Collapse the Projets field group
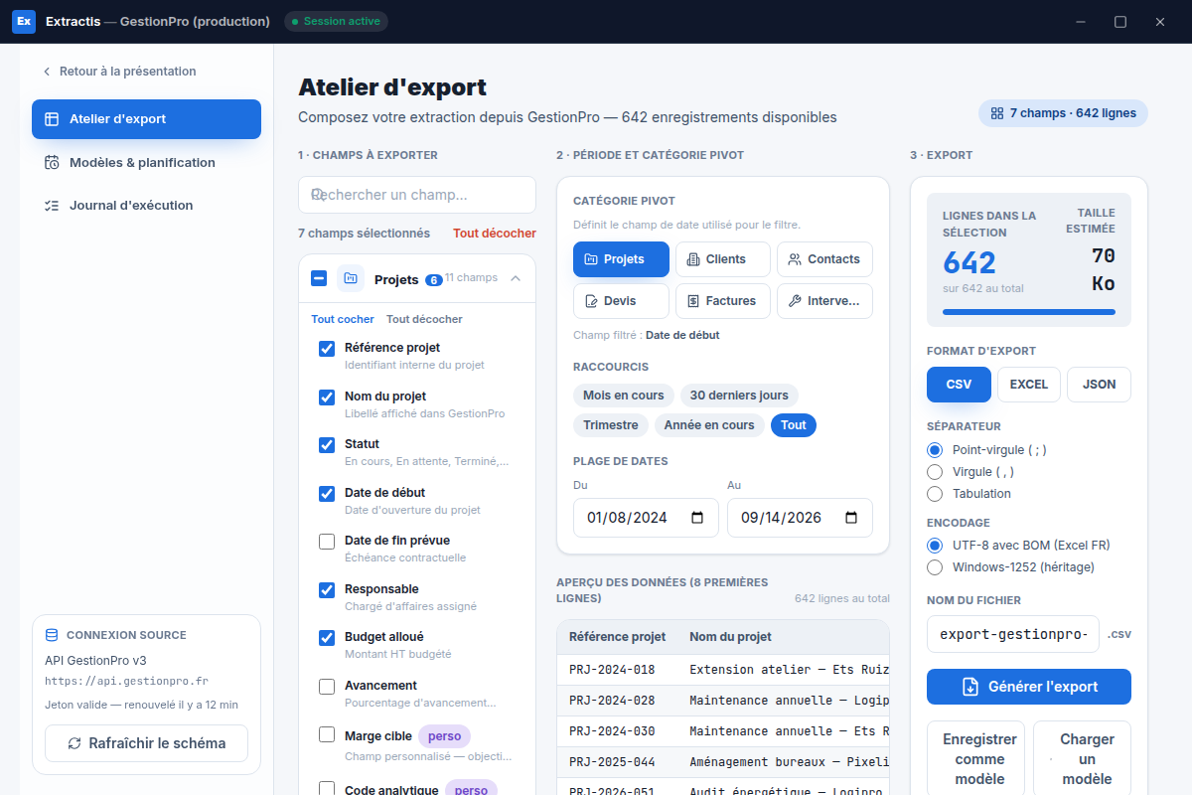 516,278
